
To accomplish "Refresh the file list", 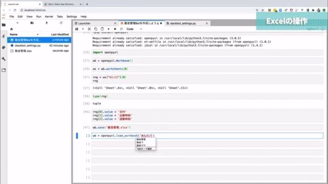I will click(61, 22).
